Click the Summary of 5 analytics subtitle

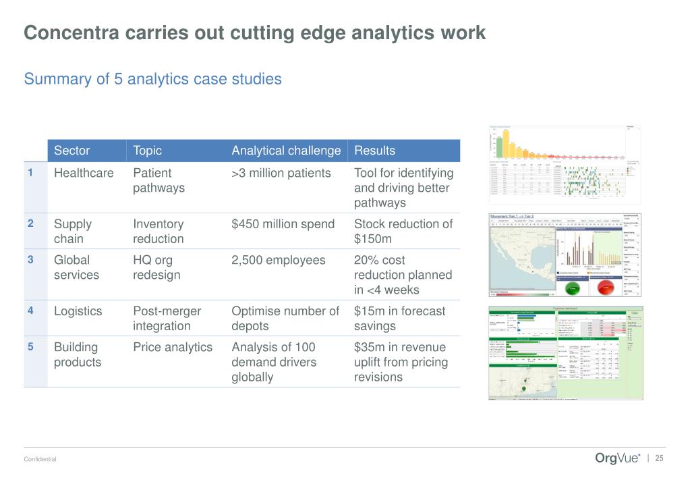152,79
